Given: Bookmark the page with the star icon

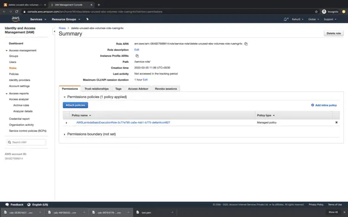Looking at the screenshot, I should (316, 12).
